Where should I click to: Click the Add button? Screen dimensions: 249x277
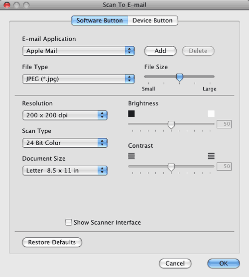tap(160, 51)
